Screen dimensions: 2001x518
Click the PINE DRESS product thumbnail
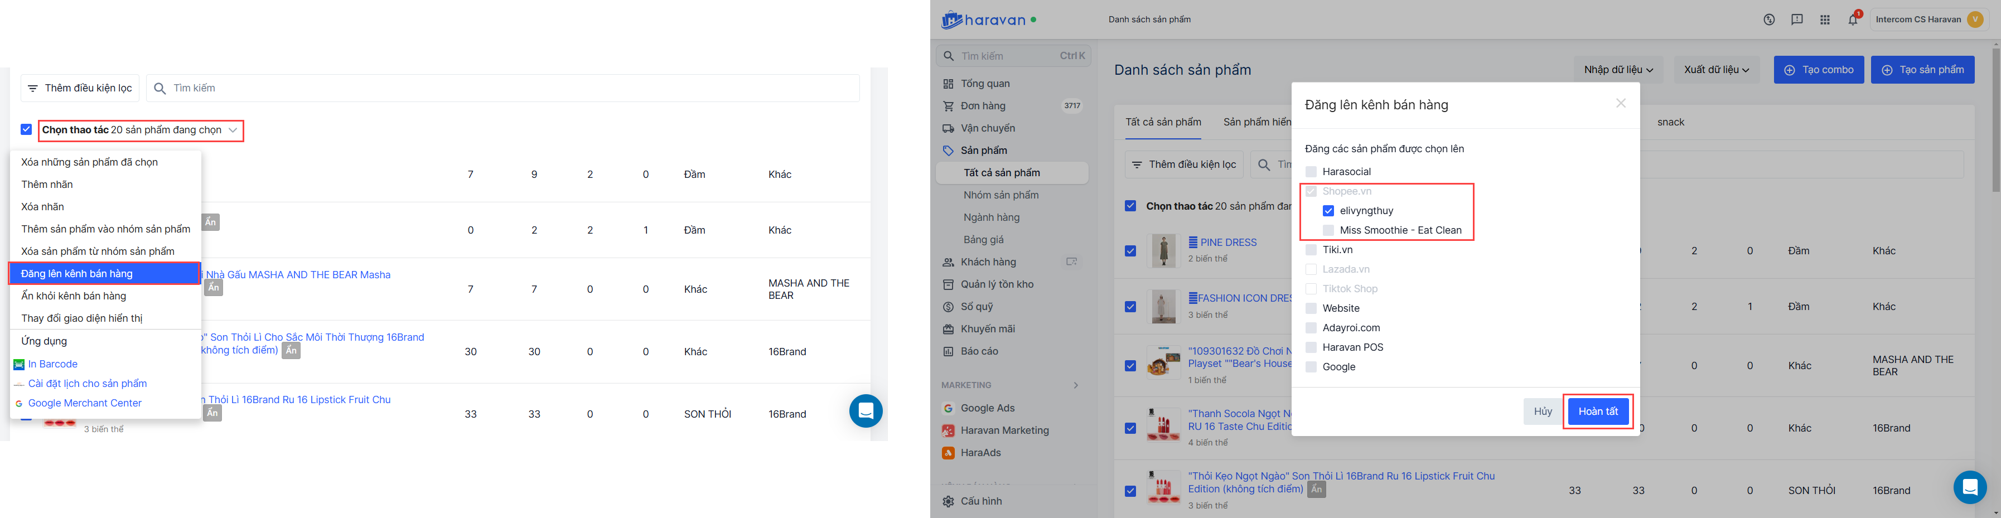pyautogui.click(x=1163, y=251)
